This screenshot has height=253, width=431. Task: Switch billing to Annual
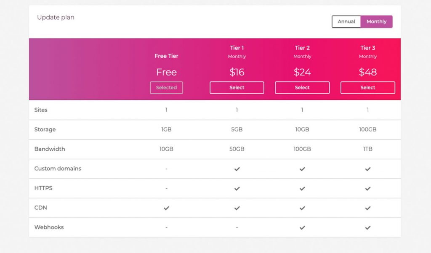[x=346, y=22]
